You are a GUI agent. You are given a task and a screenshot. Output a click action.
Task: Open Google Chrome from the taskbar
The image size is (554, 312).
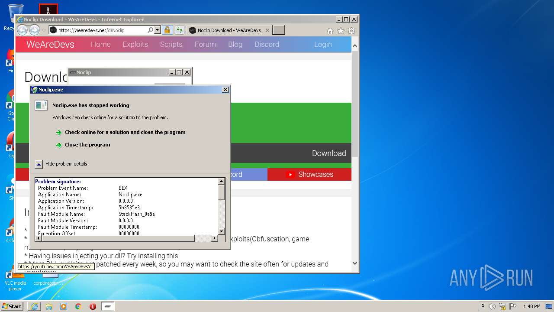point(78,306)
